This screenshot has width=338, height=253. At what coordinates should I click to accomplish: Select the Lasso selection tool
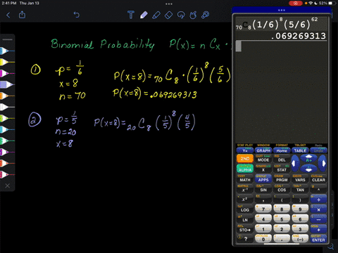(181, 15)
